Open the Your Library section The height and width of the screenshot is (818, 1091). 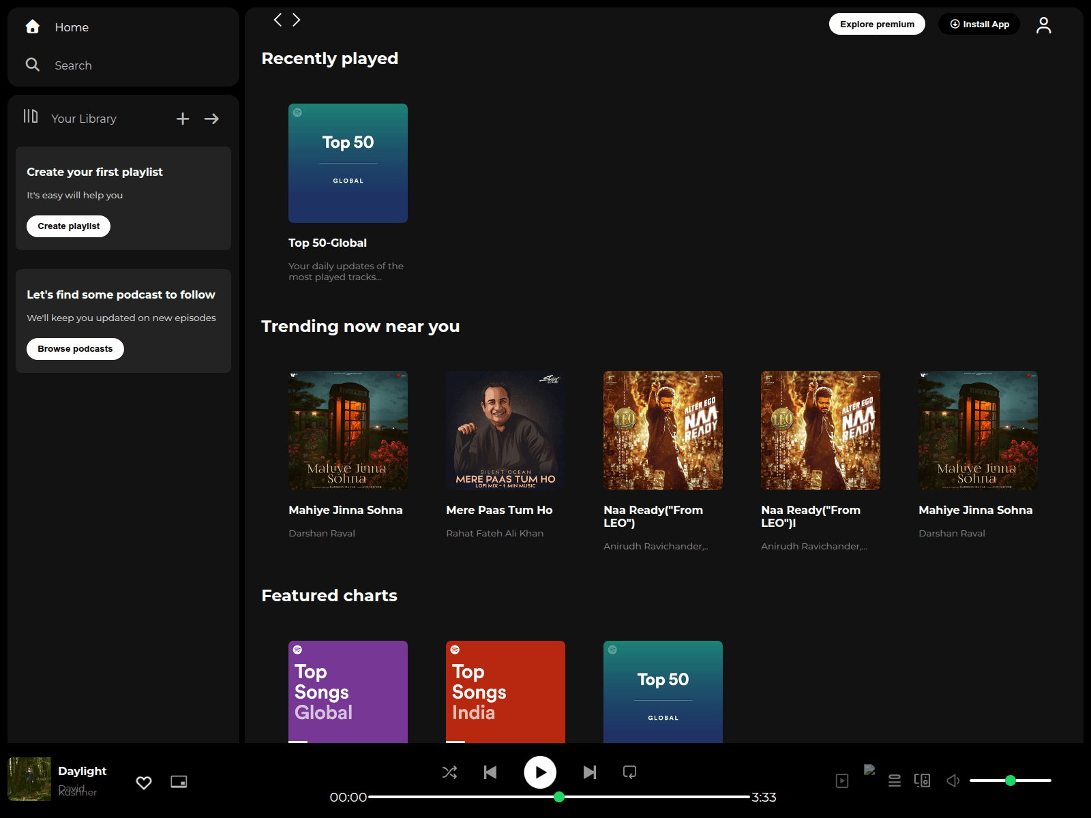(84, 119)
